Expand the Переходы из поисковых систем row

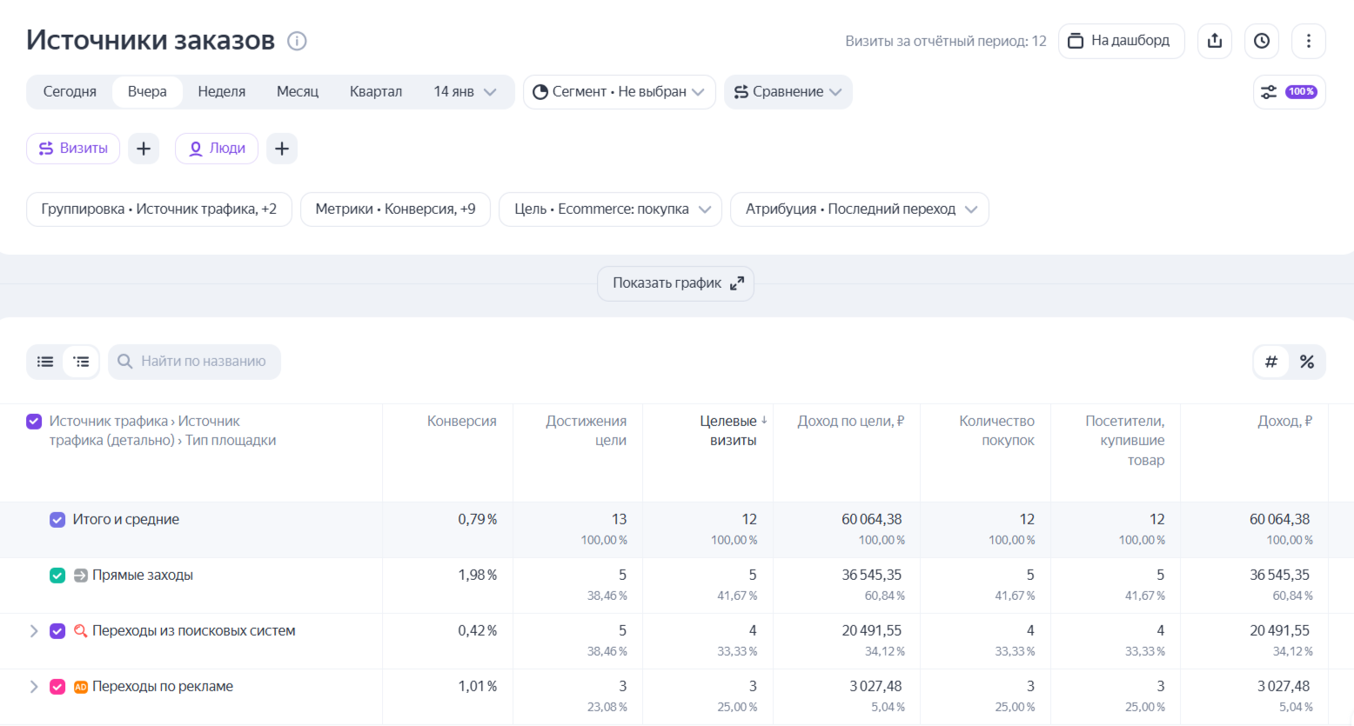pos(34,631)
